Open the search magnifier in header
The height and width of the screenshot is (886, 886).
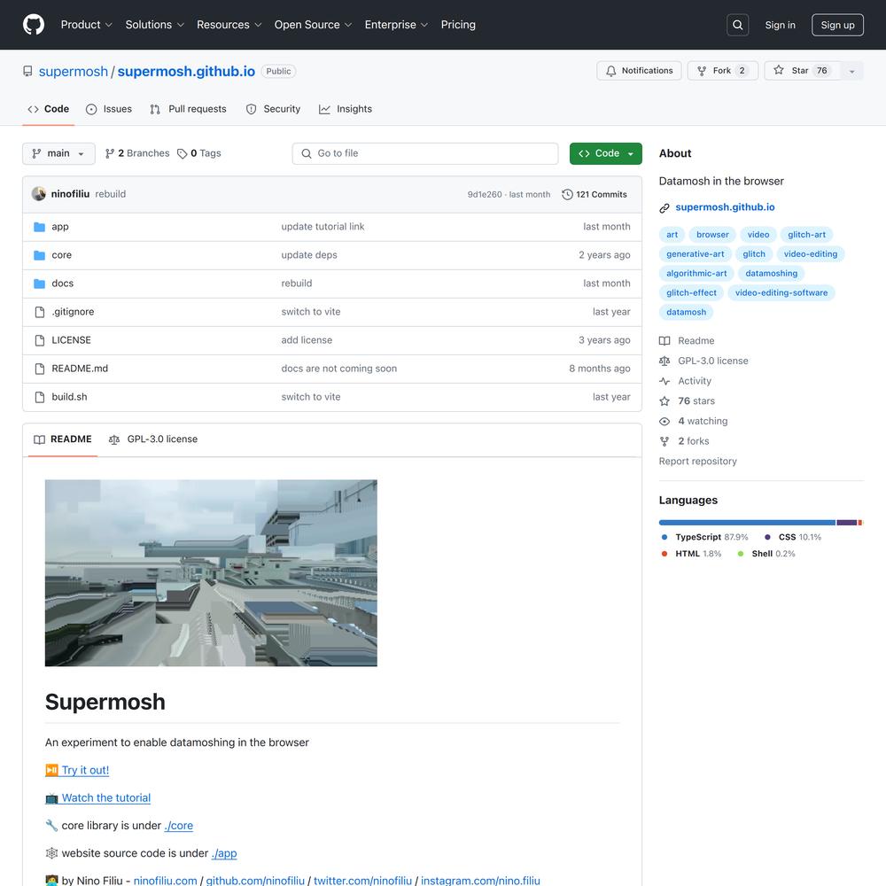click(x=737, y=25)
